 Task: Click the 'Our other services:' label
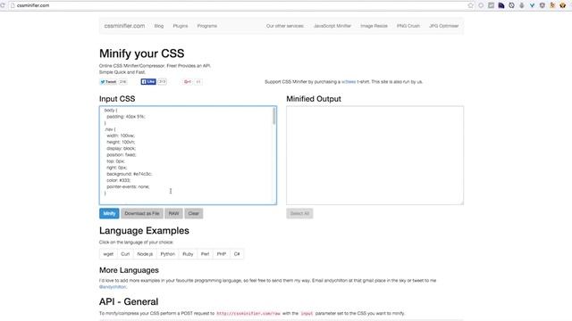click(x=285, y=26)
